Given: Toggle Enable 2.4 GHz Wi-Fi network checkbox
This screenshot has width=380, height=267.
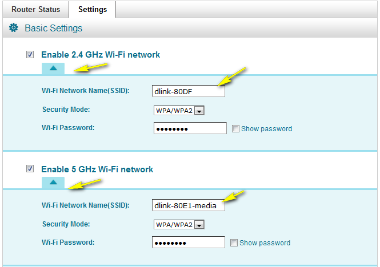Looking at the screenshot, I should (30, 55).
